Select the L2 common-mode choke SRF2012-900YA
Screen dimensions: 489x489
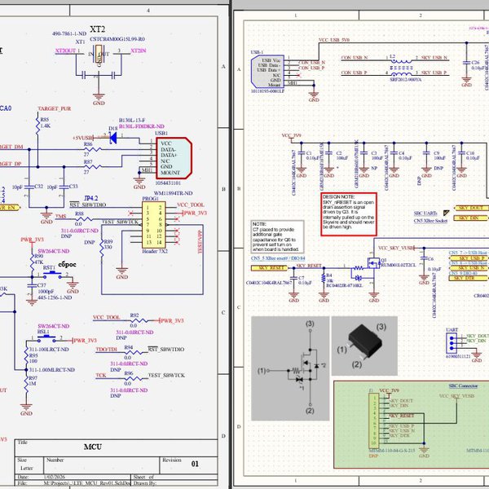[x=401, y=67]
